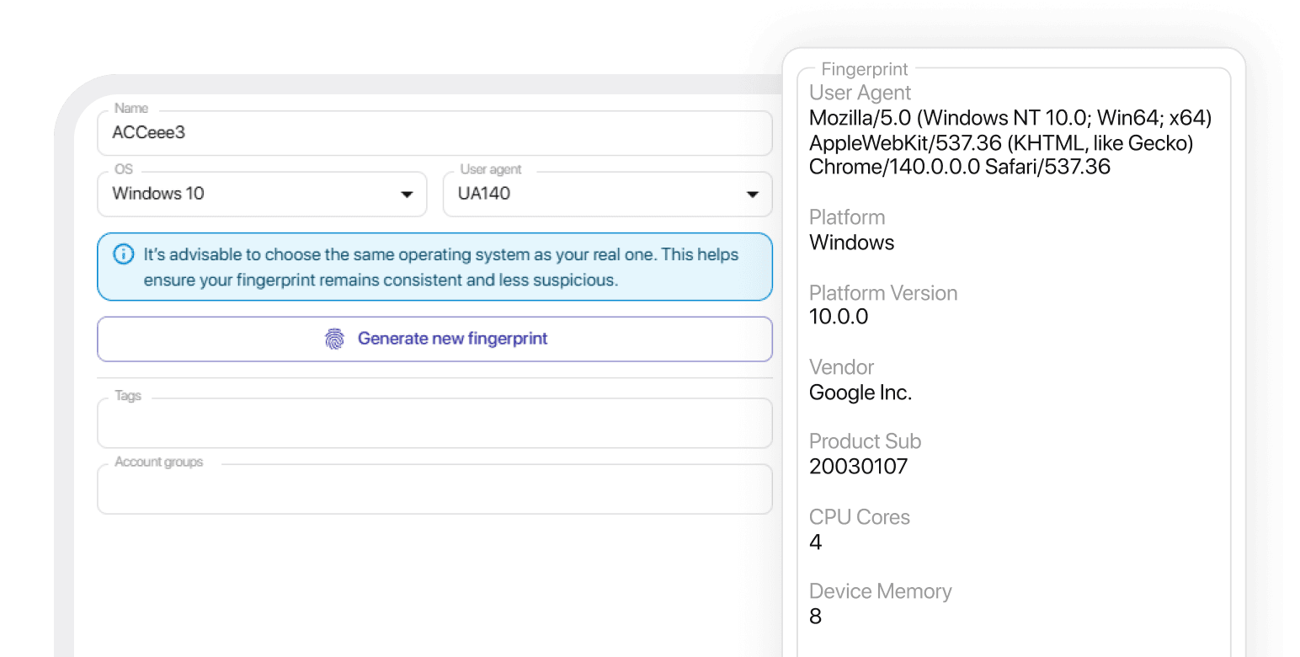Viewport: 1300px width, 657px height.
Task: Click the CPU Cores label
Action: click(x=860, y=517)
